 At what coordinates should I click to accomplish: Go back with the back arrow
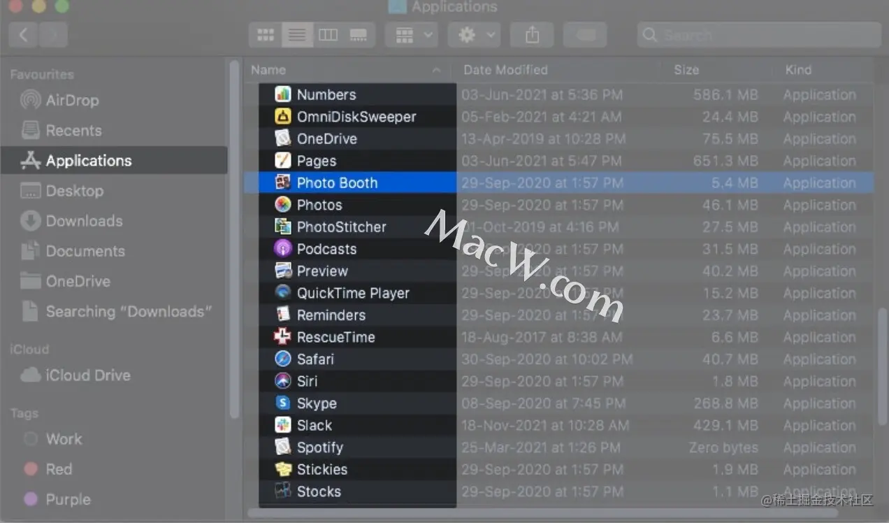point(24,34)
